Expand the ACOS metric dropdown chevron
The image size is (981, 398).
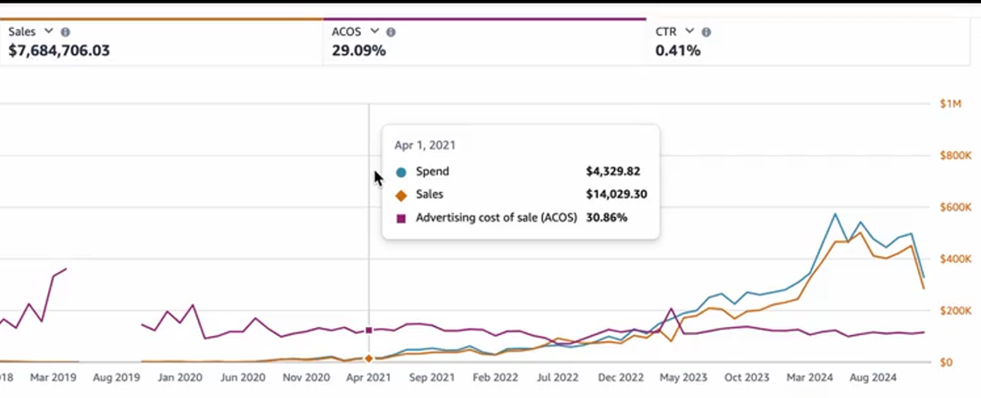(374, 32)
